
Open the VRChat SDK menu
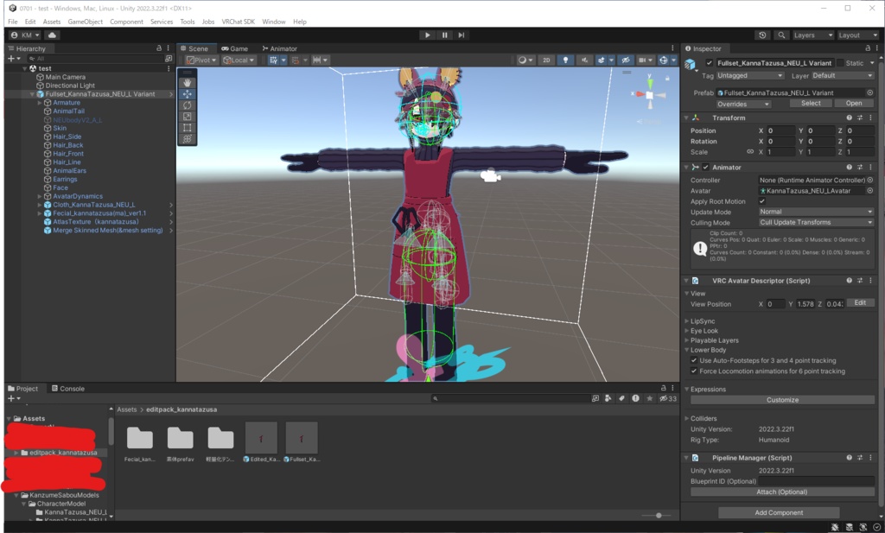239,22
